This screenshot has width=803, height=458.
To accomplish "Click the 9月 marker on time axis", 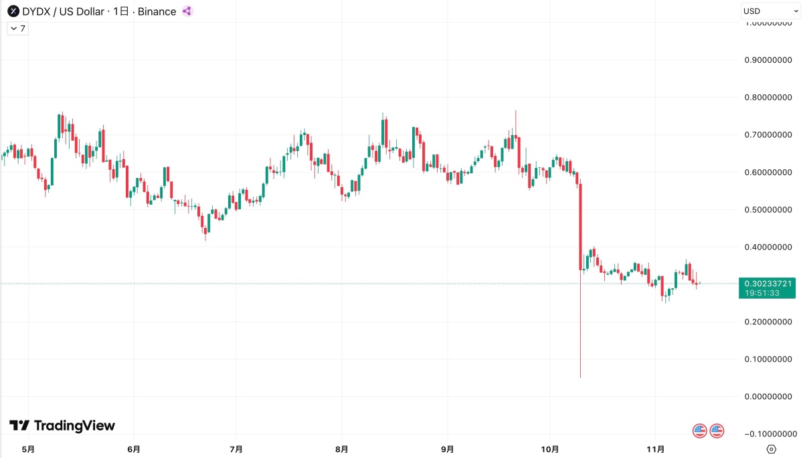I will tap(448, 449).
